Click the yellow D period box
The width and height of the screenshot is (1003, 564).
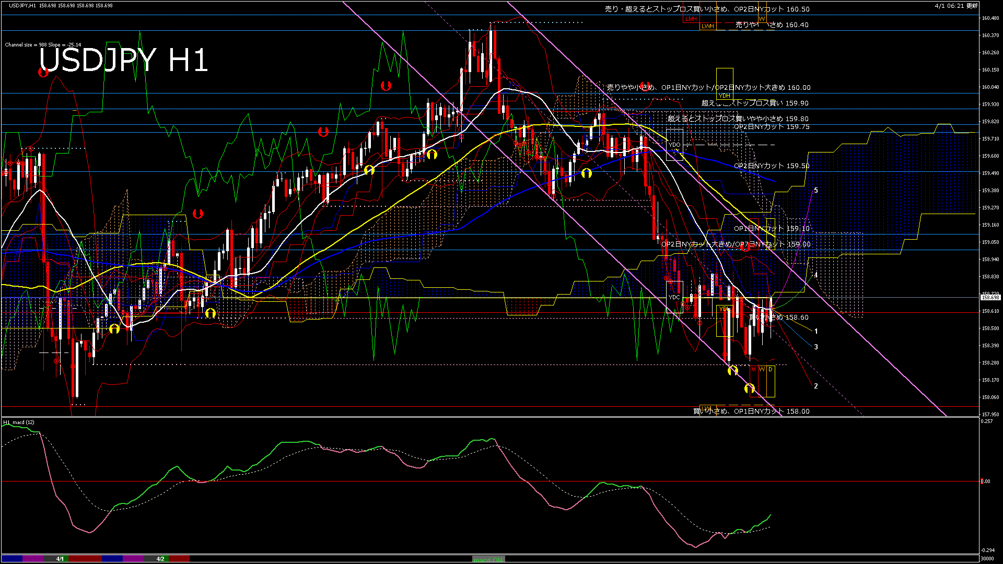770,370
